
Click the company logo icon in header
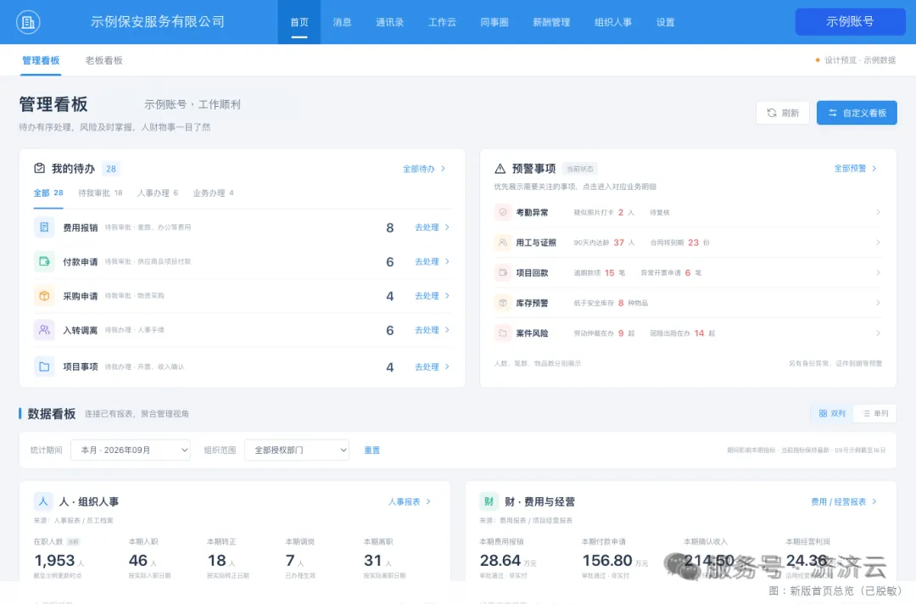click(28, 22)
